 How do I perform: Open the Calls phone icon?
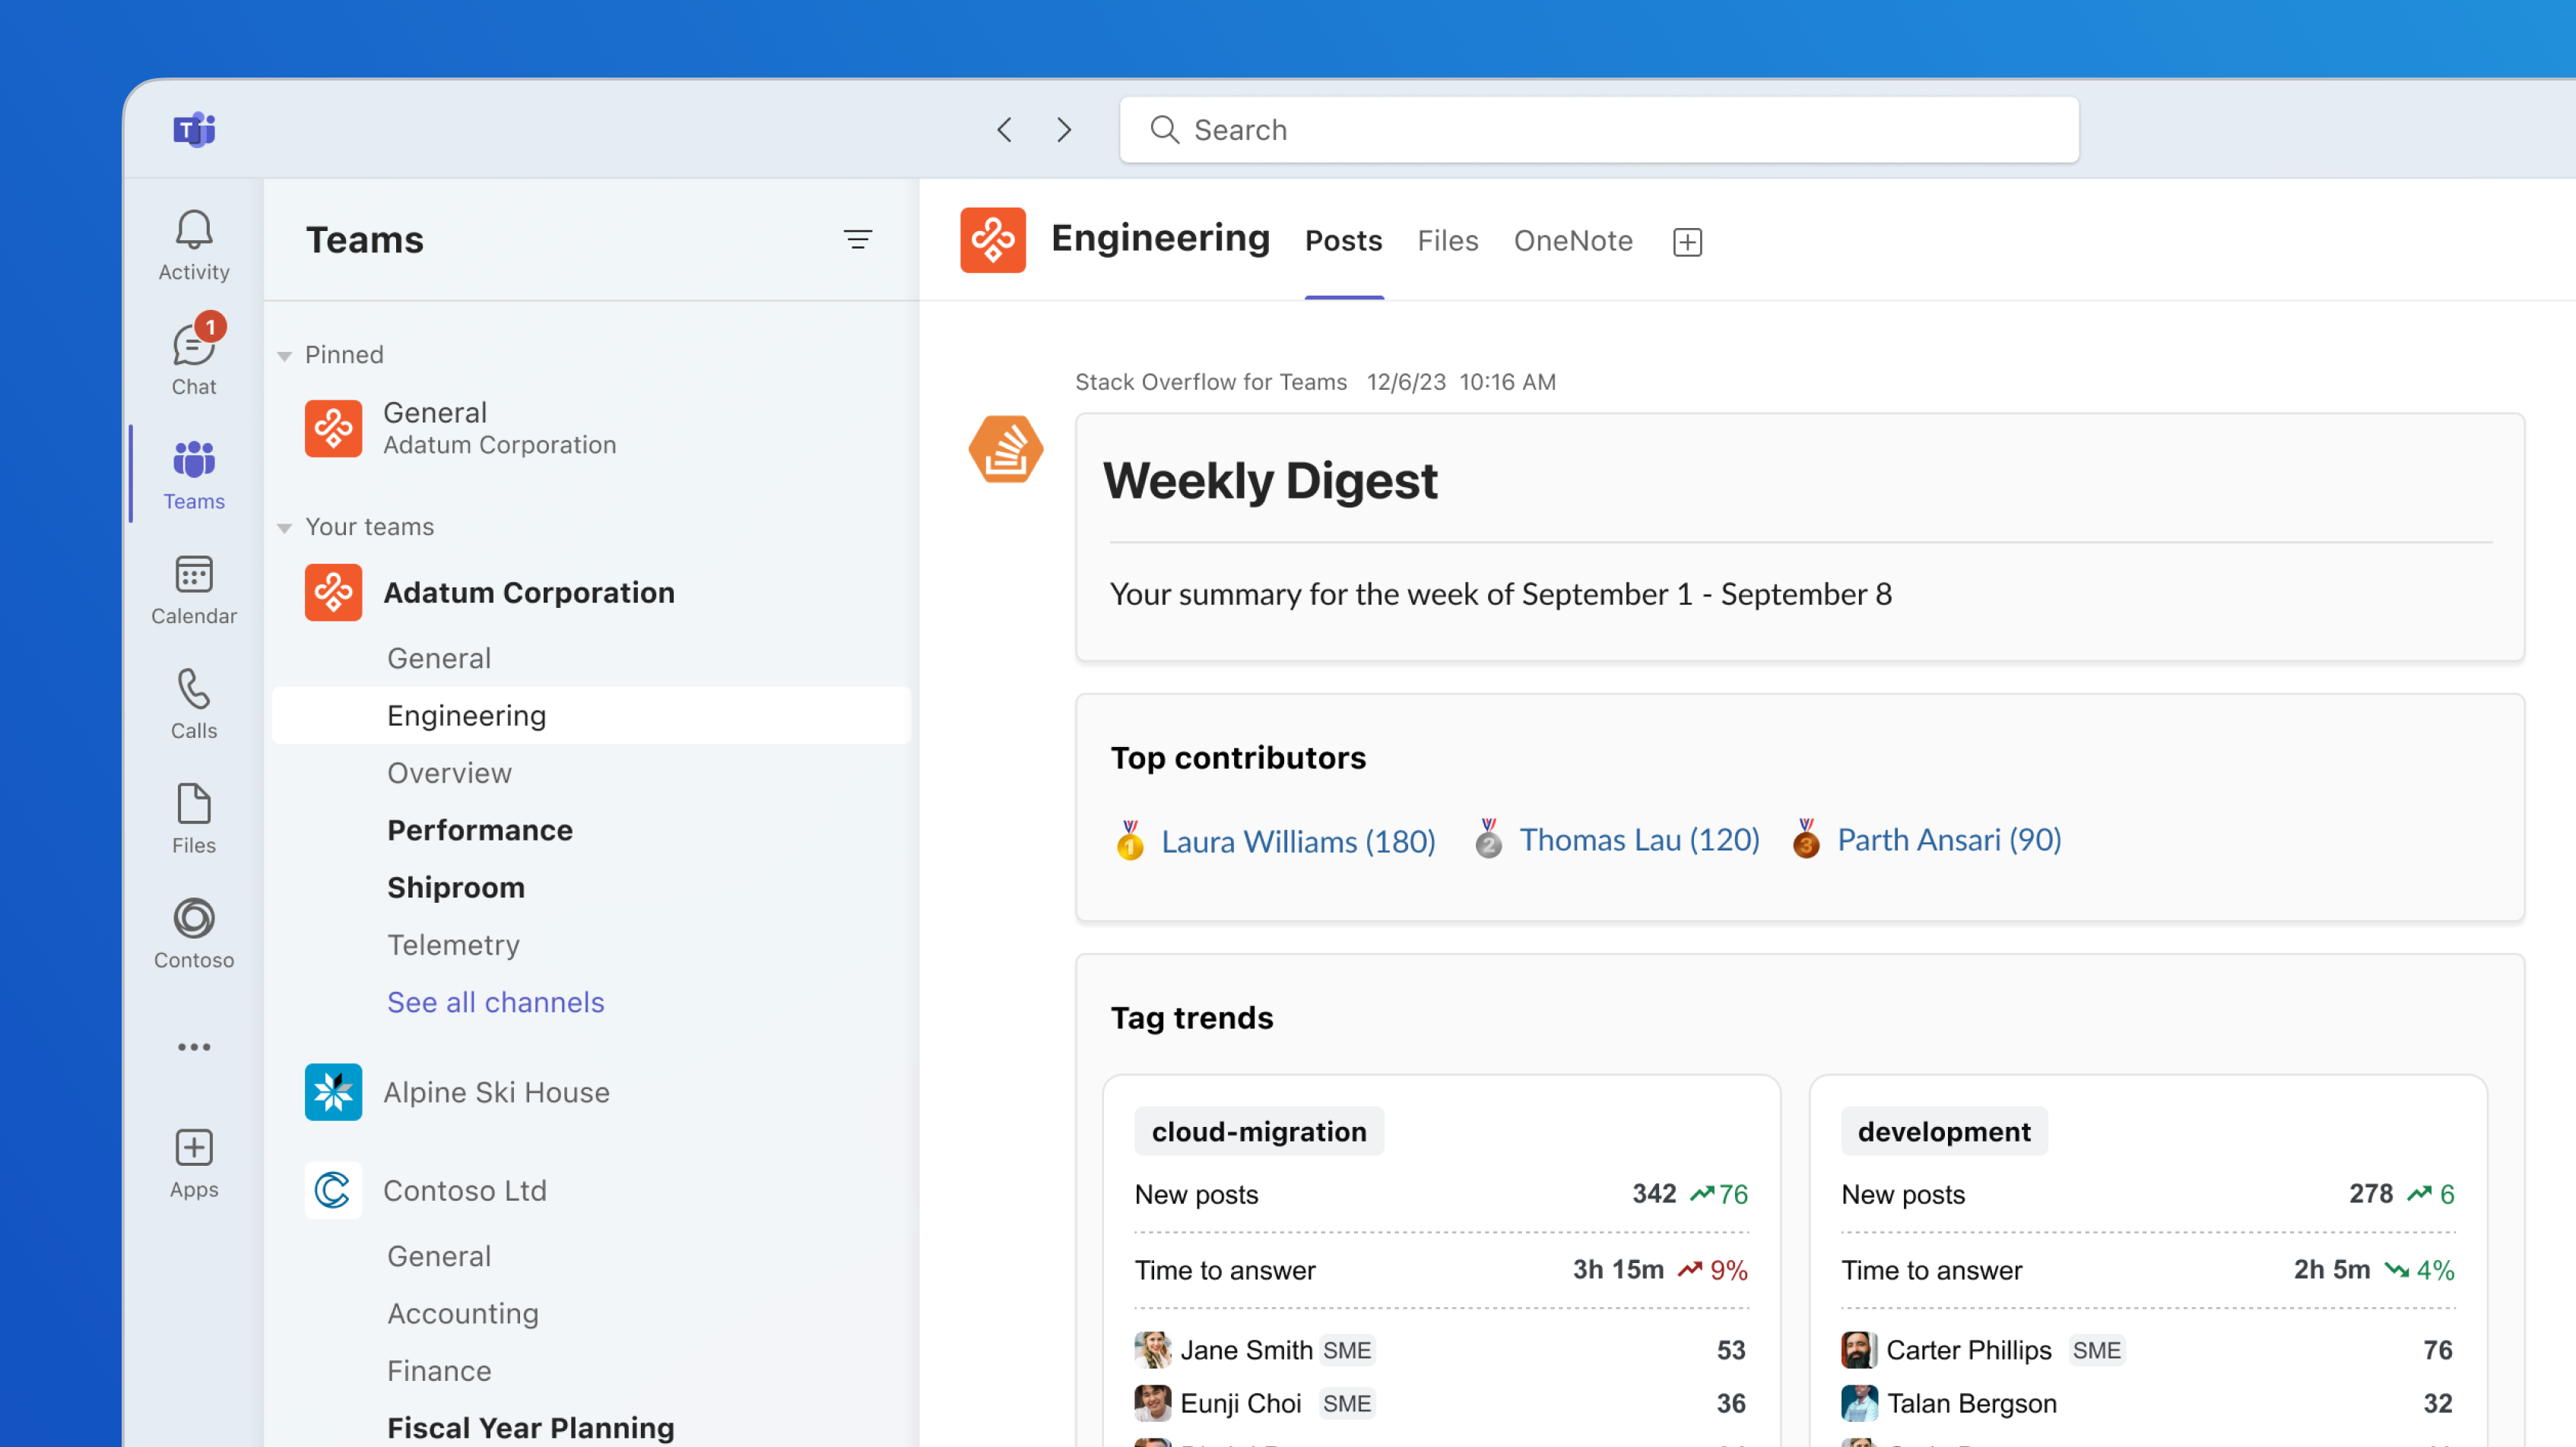point(194,689)
